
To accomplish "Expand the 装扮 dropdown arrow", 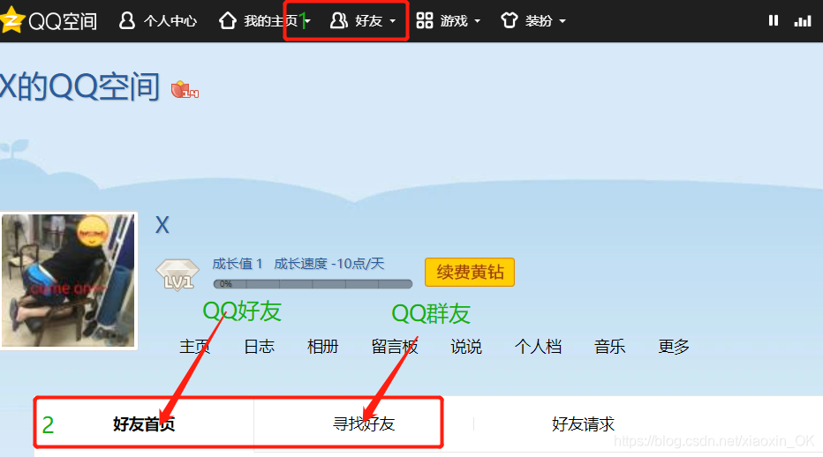I will coord(563,21).
